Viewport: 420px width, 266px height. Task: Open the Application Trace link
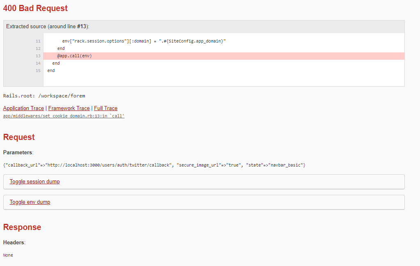click(x=23, y=108)
